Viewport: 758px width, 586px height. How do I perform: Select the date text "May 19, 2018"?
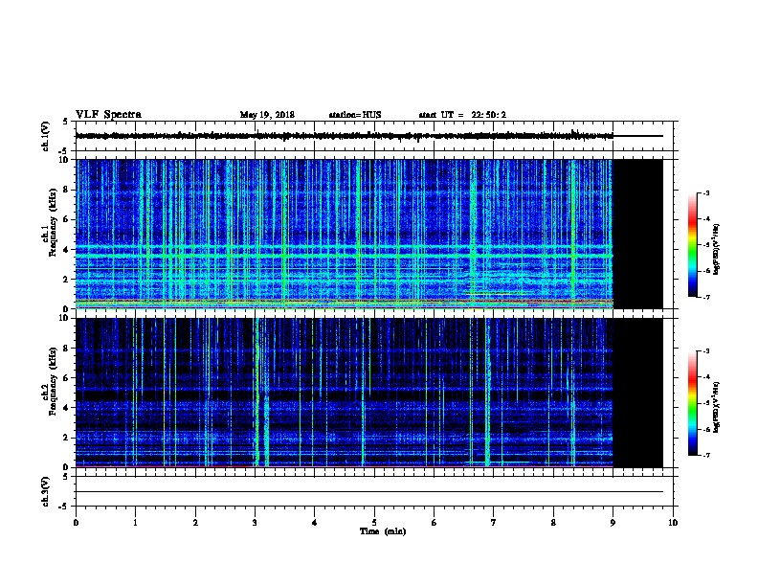[x=267, y=115]
